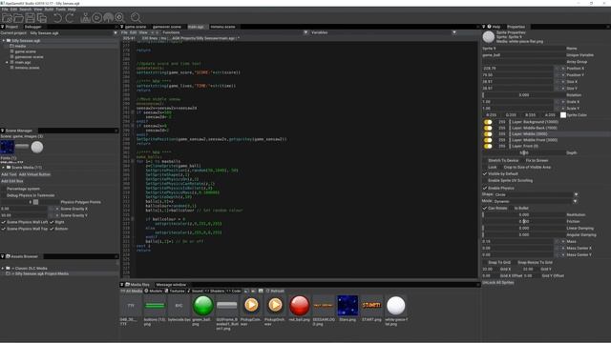Click Refresh in Media files panel
The height and width of the screenshot is (343, 611).
click(x=275, y=291)
